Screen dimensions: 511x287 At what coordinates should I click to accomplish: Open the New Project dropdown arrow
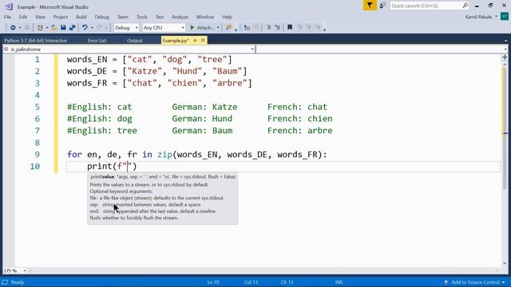coord(46,28)
